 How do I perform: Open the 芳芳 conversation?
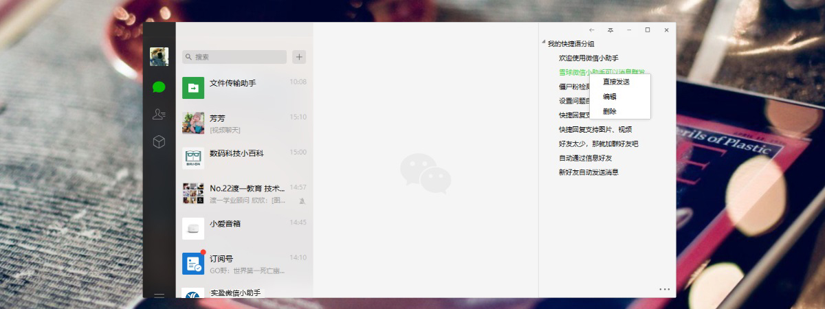click(x=245, y=123)
